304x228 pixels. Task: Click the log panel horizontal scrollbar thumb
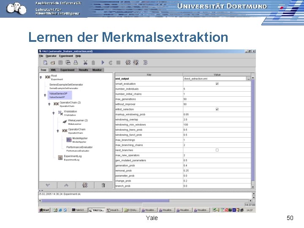(x=105, y=201)
